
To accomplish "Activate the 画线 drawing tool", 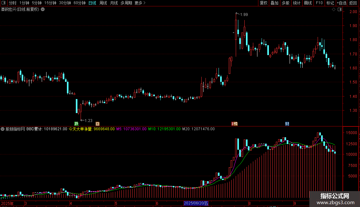I will pos(308,3).
